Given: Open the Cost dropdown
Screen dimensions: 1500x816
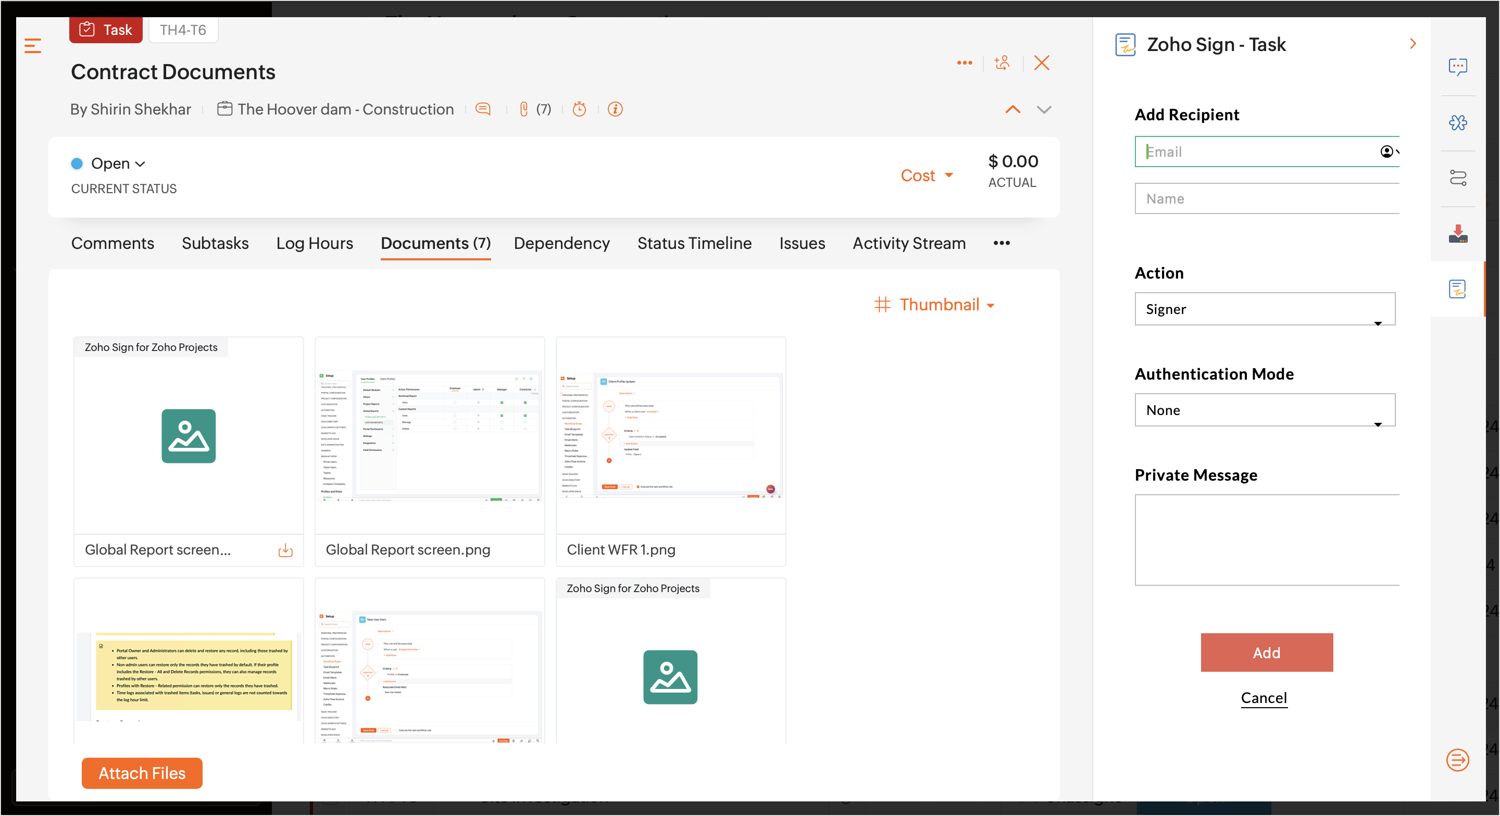Looking at the screenshot, I should point(927,175).
